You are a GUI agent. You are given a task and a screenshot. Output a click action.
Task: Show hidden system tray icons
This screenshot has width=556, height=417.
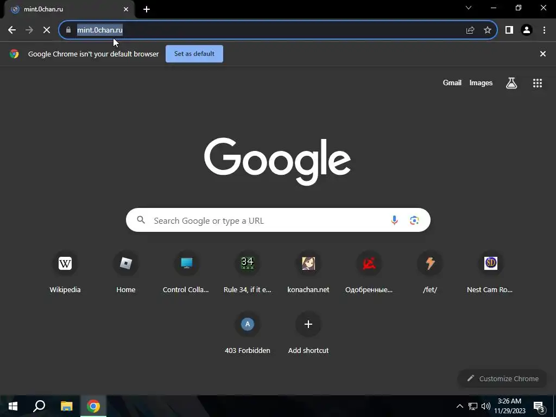point(459,406)
